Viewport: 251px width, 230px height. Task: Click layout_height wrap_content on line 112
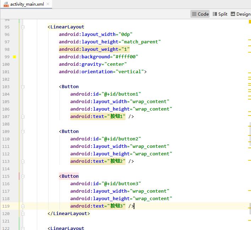(121, 154)
